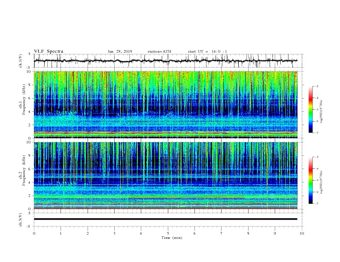Screen dimensions: 340x262
Task: Click the "-3" label on ch.1 colorbar
Action: (317, 86)
